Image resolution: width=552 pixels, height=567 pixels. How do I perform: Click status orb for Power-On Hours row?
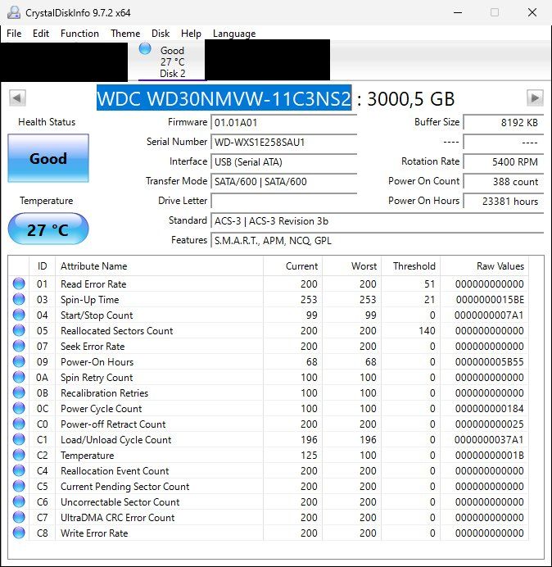19,361
